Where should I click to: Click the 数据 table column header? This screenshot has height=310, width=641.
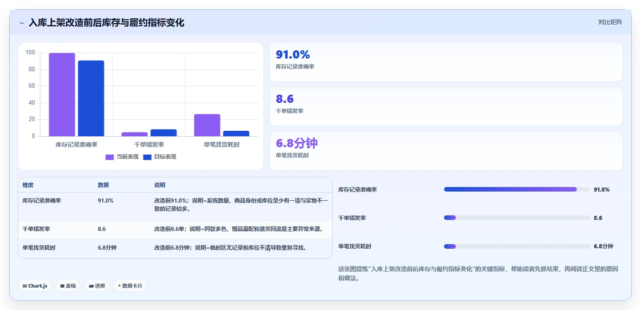click(x=103, y=185)
